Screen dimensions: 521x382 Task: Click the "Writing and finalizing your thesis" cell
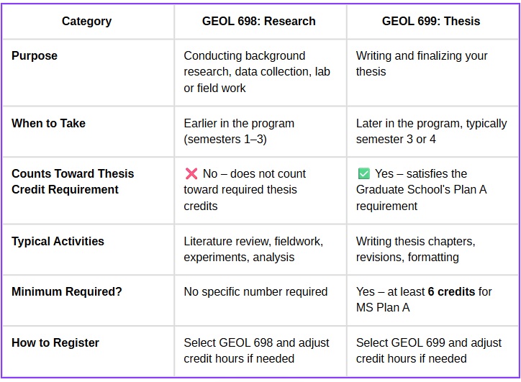pyautogui.click(x=422, y=64)
